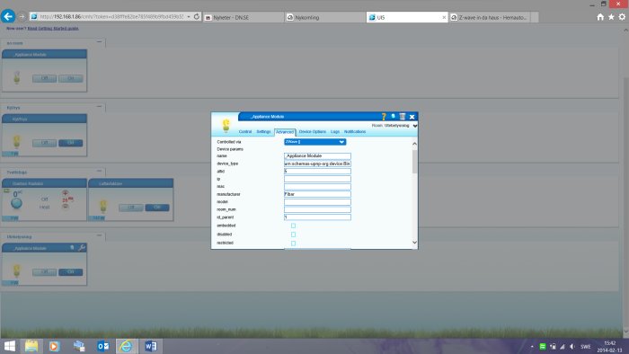Image resolution: width=629 pixels, height=354 pixels.
Task: Click the pin icon in the dialog title bar
Action: click(x=394, y=116)
